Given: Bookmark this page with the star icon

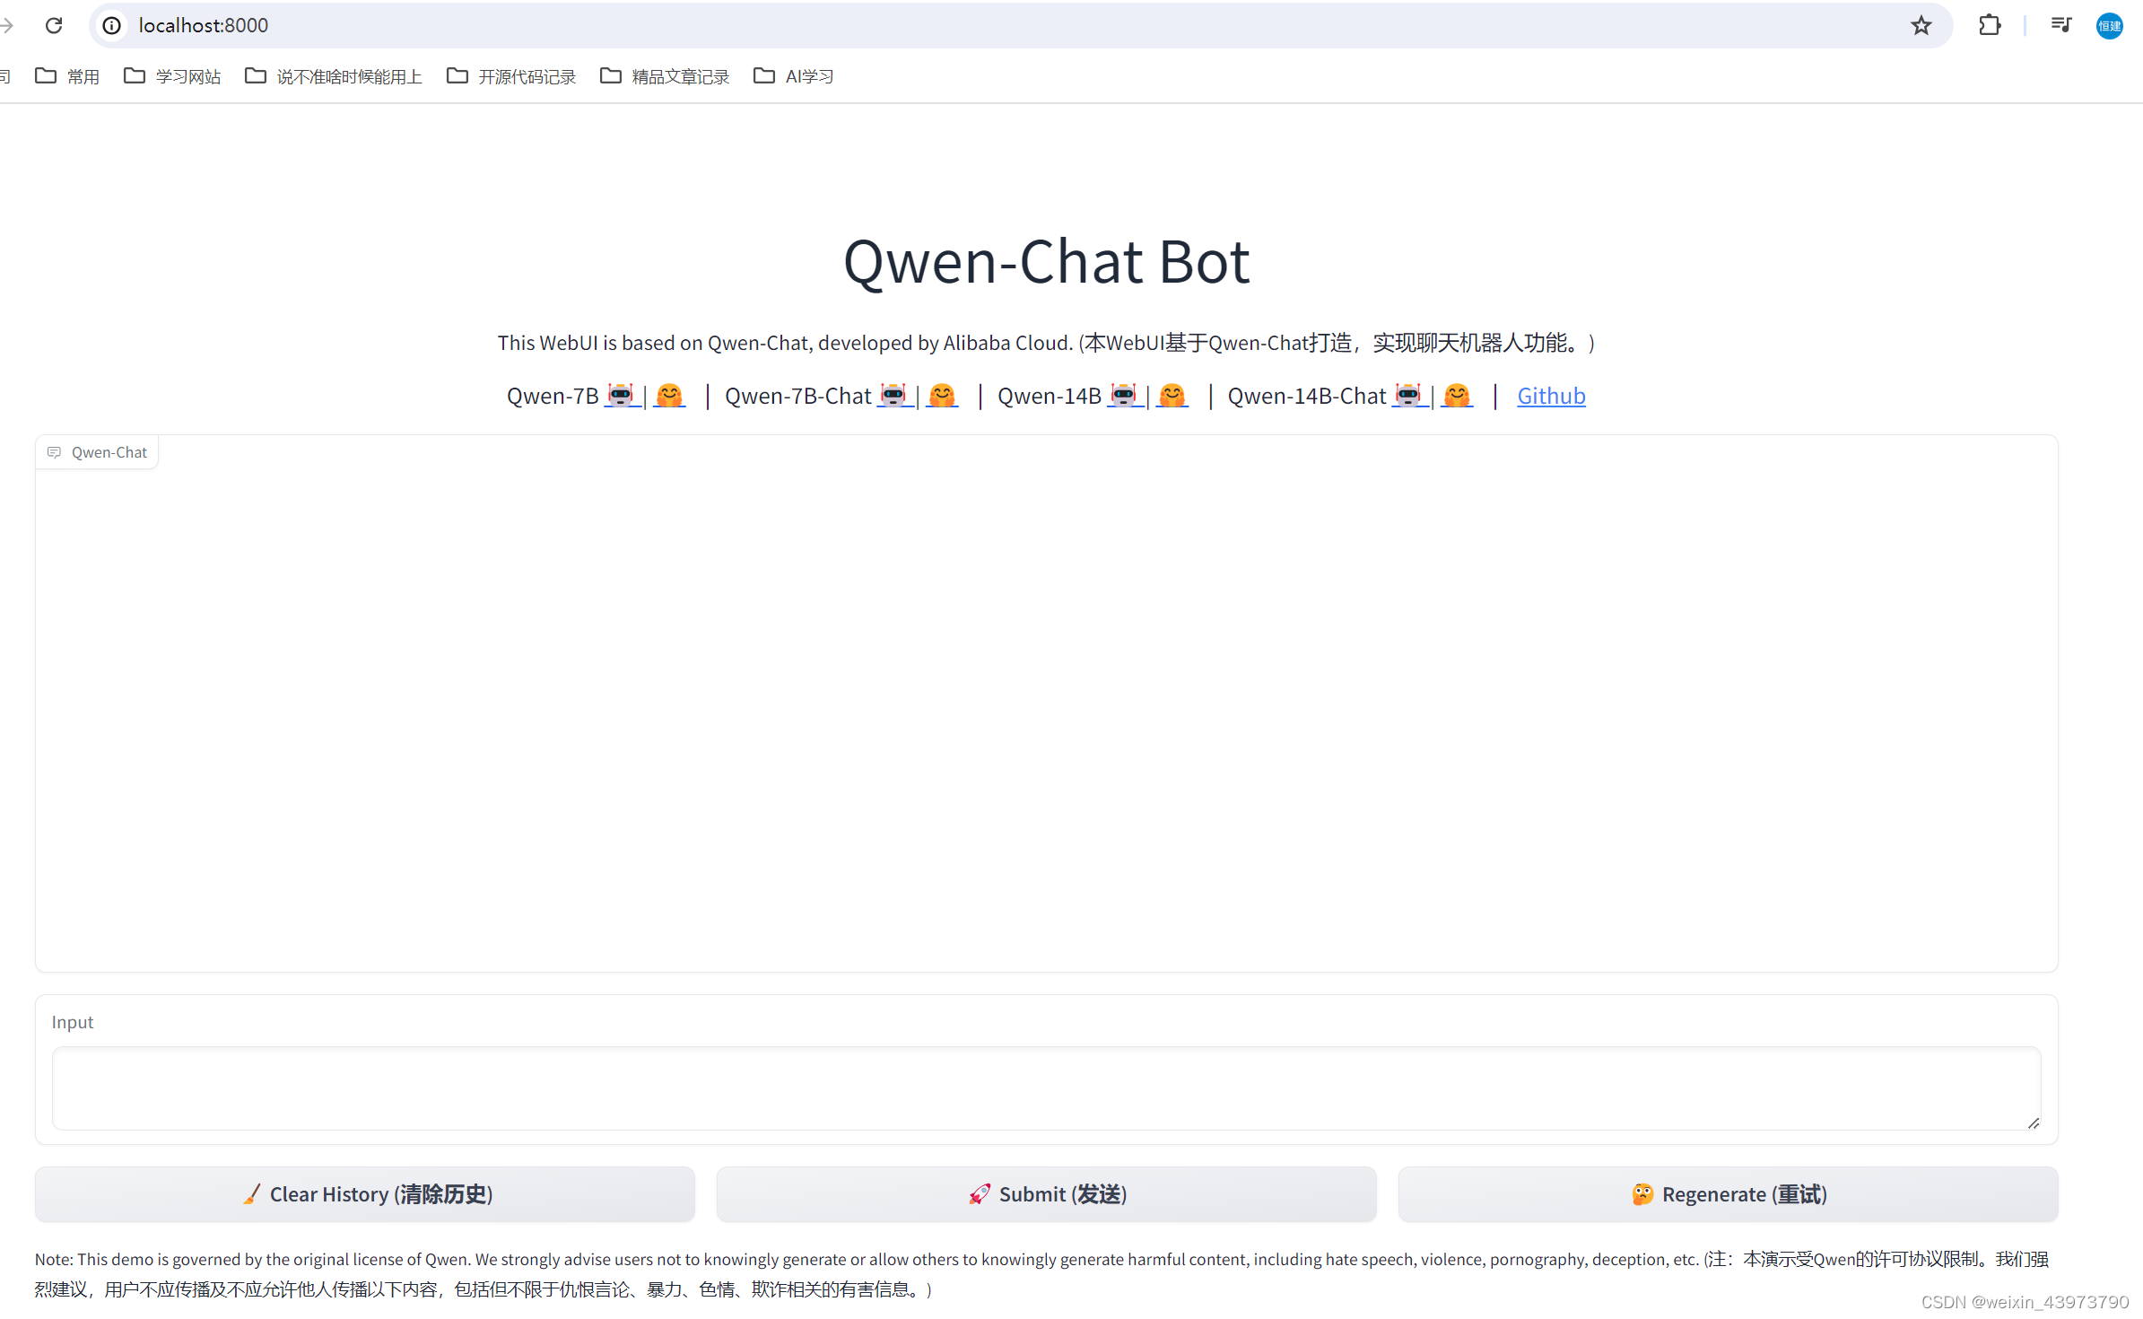Looking at the screenshot, I should (1921, 25).
